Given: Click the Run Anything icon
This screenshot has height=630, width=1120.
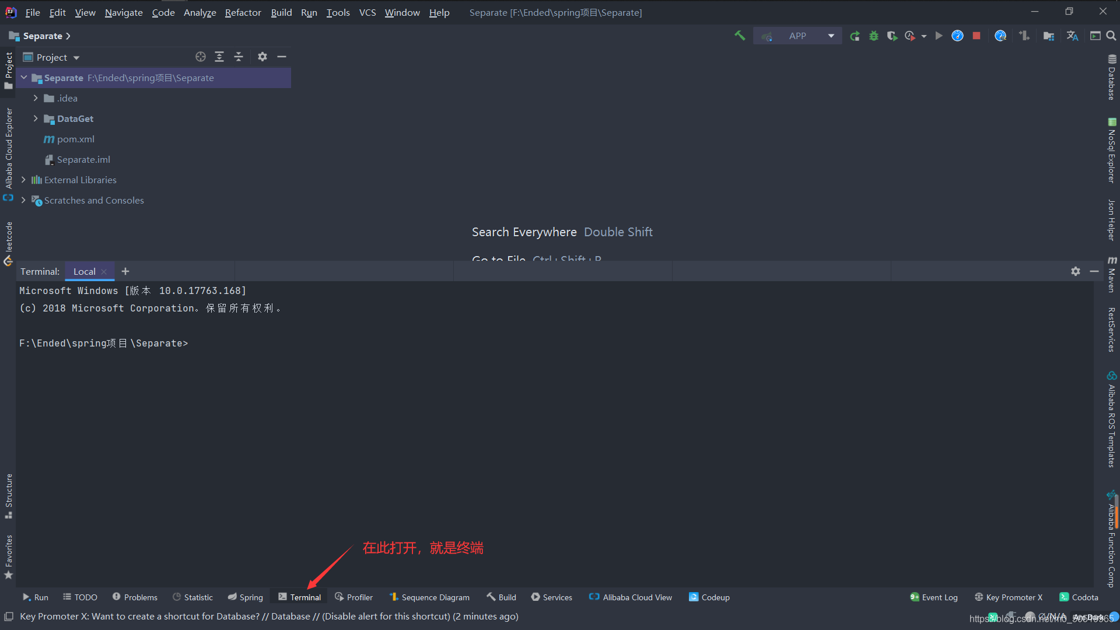Looking at the screenshot, I should (1095, 36).
